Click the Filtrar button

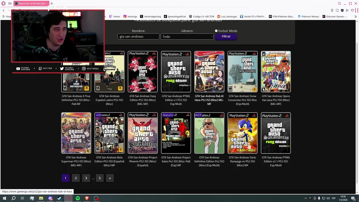pyautogui.click(x=226, y=36)
